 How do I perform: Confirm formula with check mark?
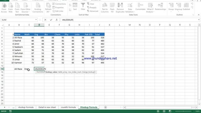(51, 20)
